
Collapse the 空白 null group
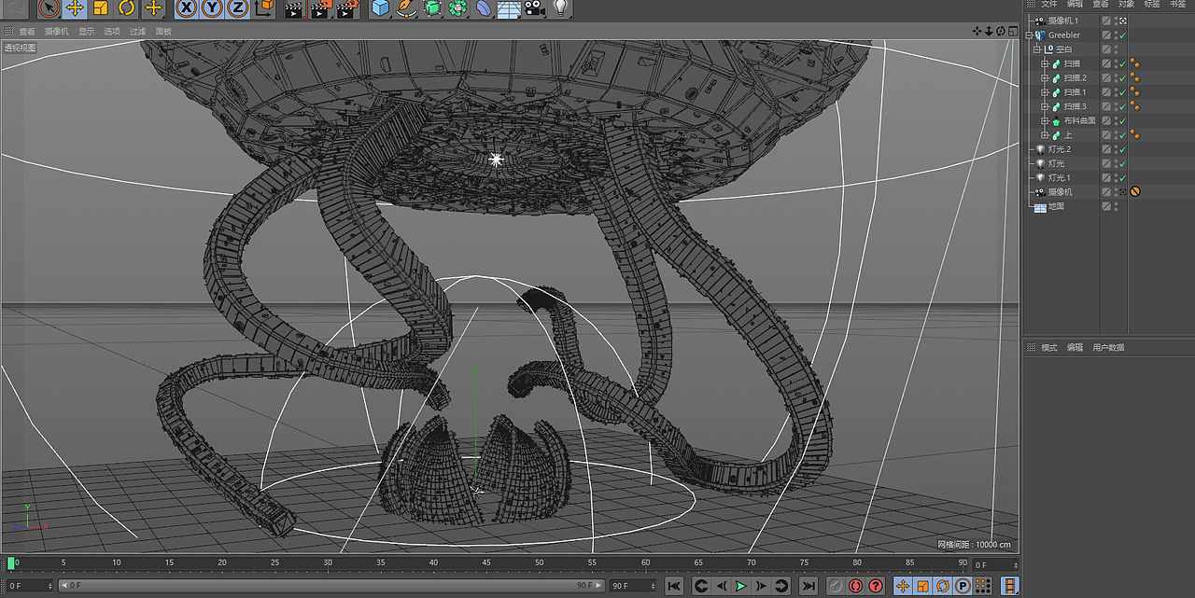click(x=1037, y=49)
